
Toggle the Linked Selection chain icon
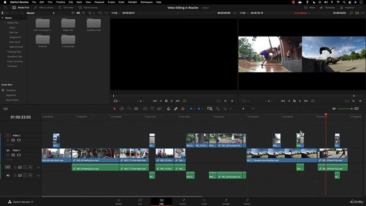click(176, 109)
